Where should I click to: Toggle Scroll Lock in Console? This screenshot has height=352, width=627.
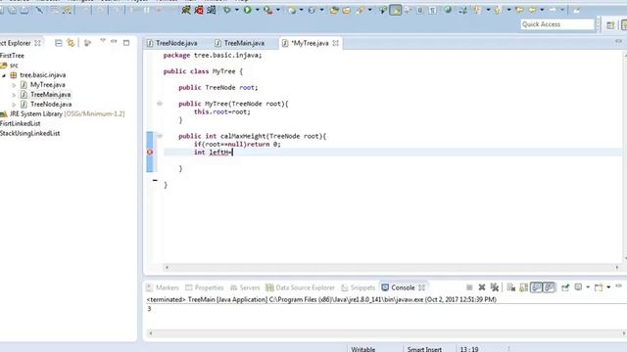[x=523, y=287]
